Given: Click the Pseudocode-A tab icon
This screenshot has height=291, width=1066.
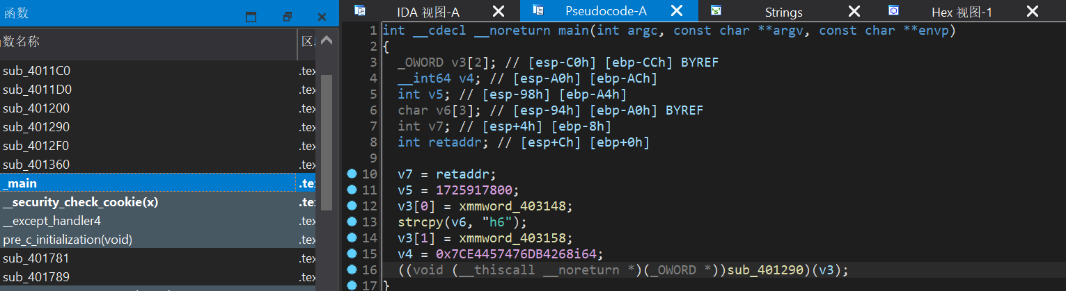Looking at the screenshot, I should [538, 10].
